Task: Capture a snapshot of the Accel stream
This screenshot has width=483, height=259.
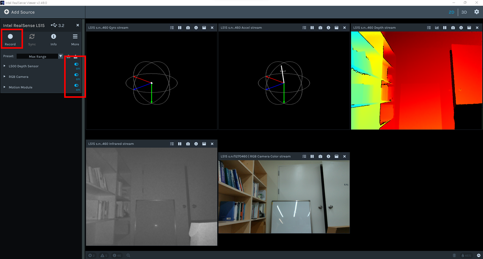Action: tap(320, 28)
